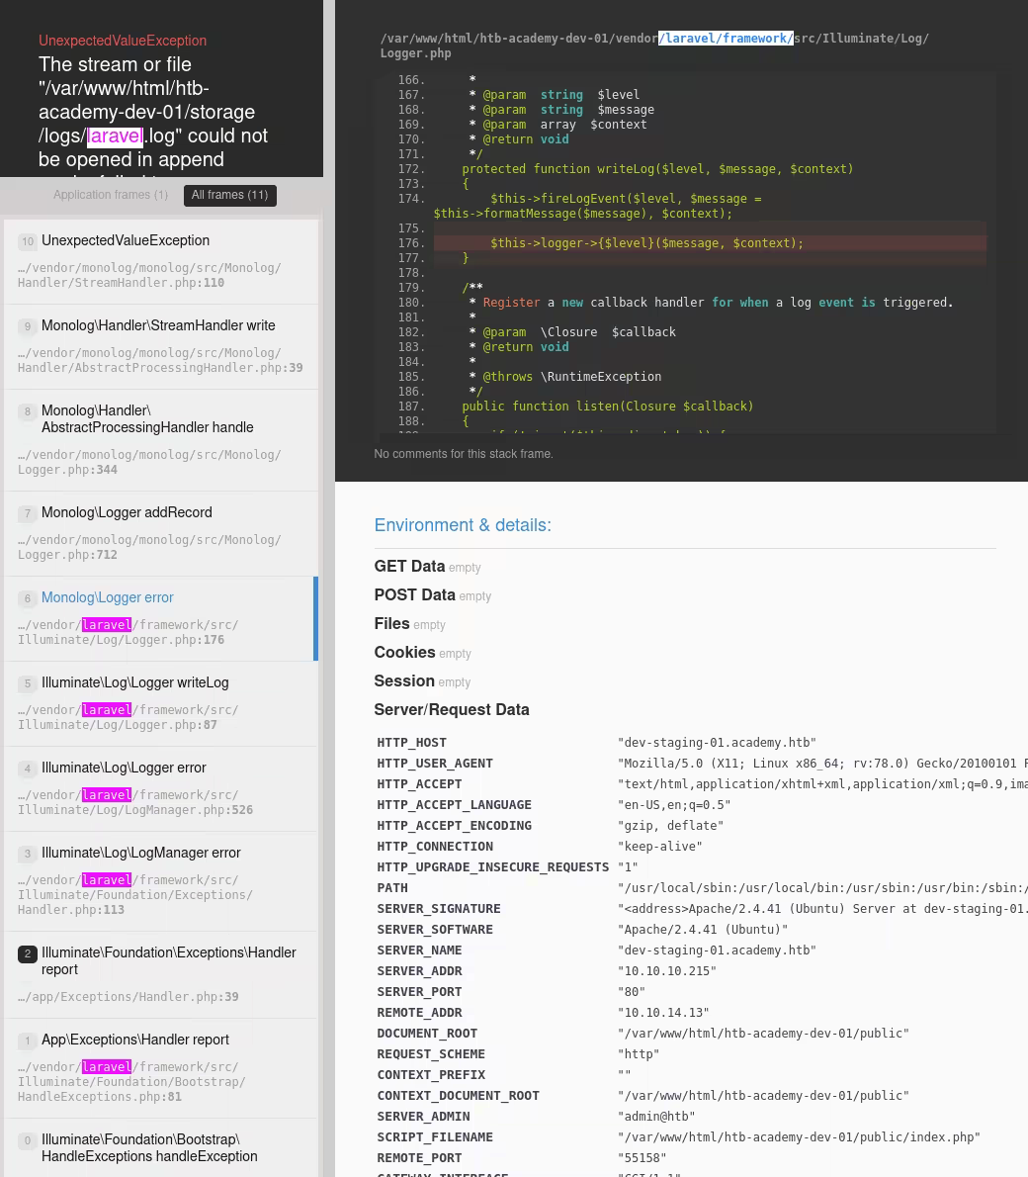Click the dark frame 2 badge
1028x1177 pixels.
28,954
